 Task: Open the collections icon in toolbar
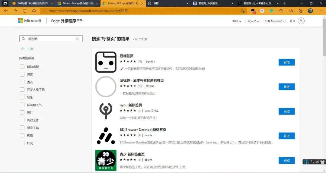(300, 11)
